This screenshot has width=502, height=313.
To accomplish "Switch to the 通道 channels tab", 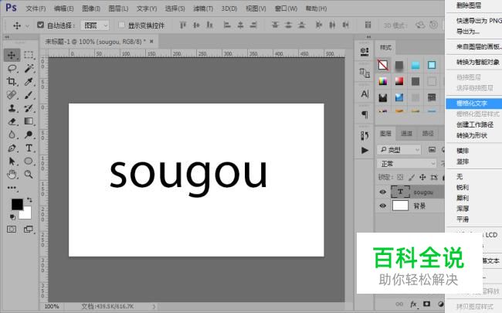I will coord(406,134).
